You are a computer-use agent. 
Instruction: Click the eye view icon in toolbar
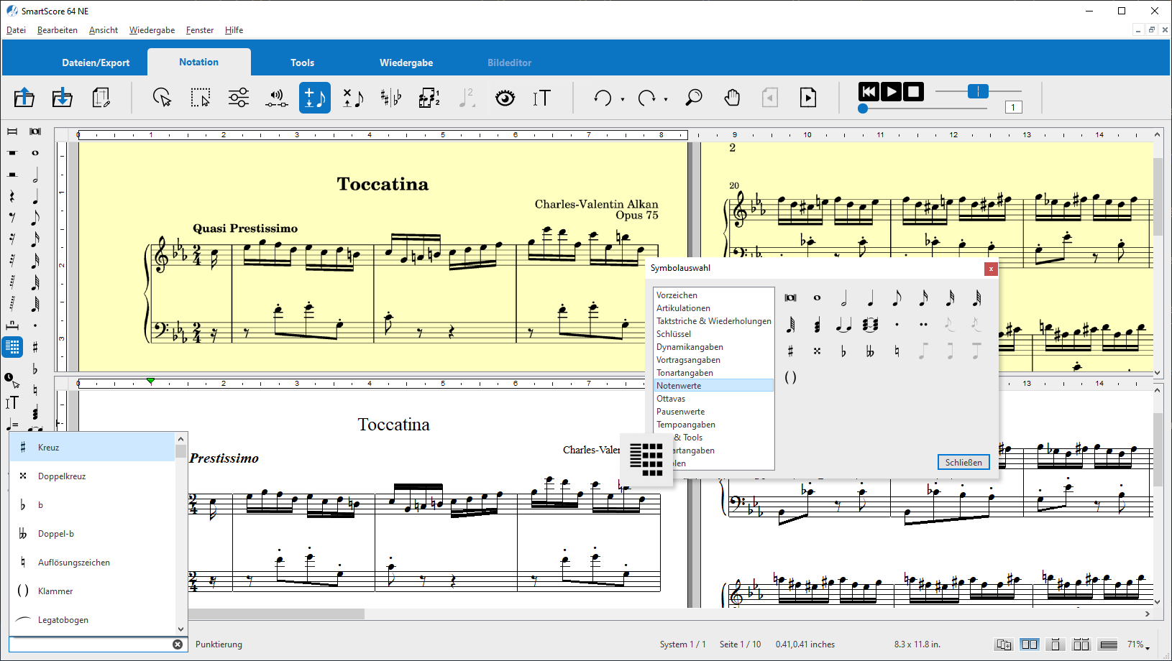pyautogui.click(x=505, y=98)
